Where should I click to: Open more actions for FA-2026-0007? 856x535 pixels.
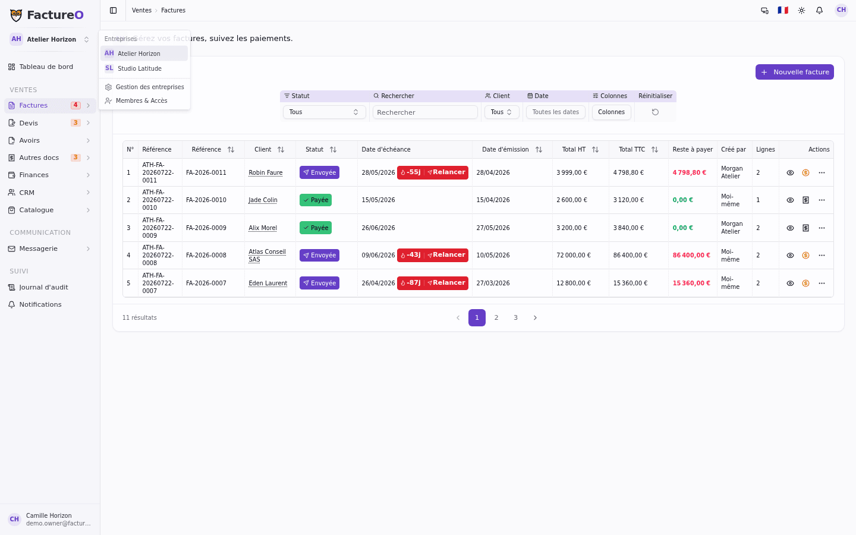822,283
